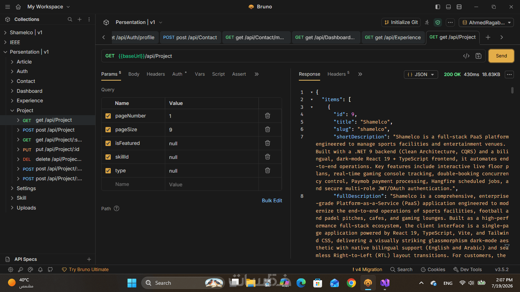Click the empty Name parameter field
This screenshot has width=520, height=292.
point(133,184)
